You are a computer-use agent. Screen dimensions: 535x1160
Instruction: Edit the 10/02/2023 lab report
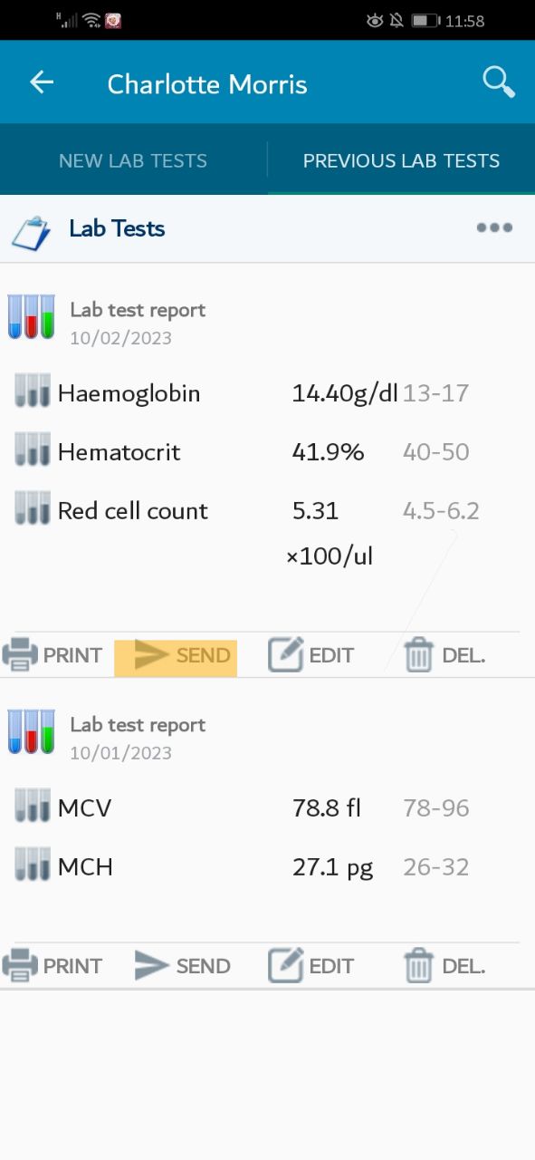310,655
